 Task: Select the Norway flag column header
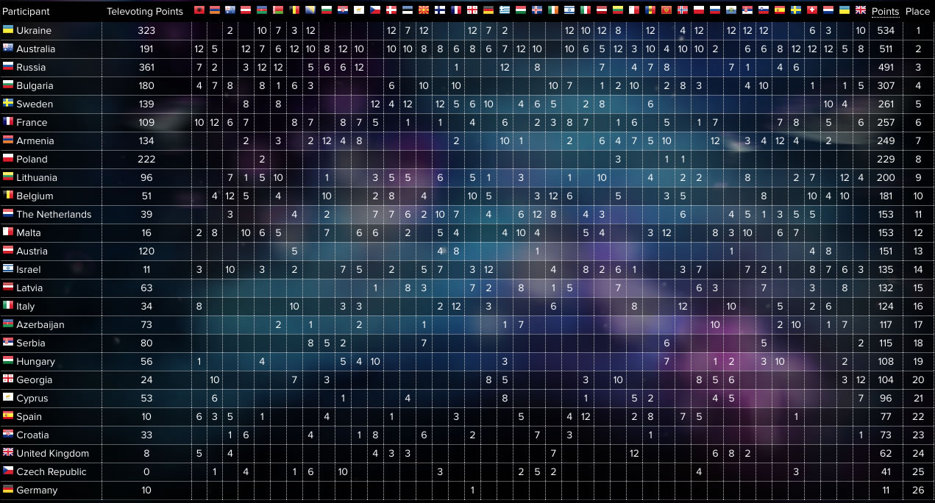(x=683, y=10)
